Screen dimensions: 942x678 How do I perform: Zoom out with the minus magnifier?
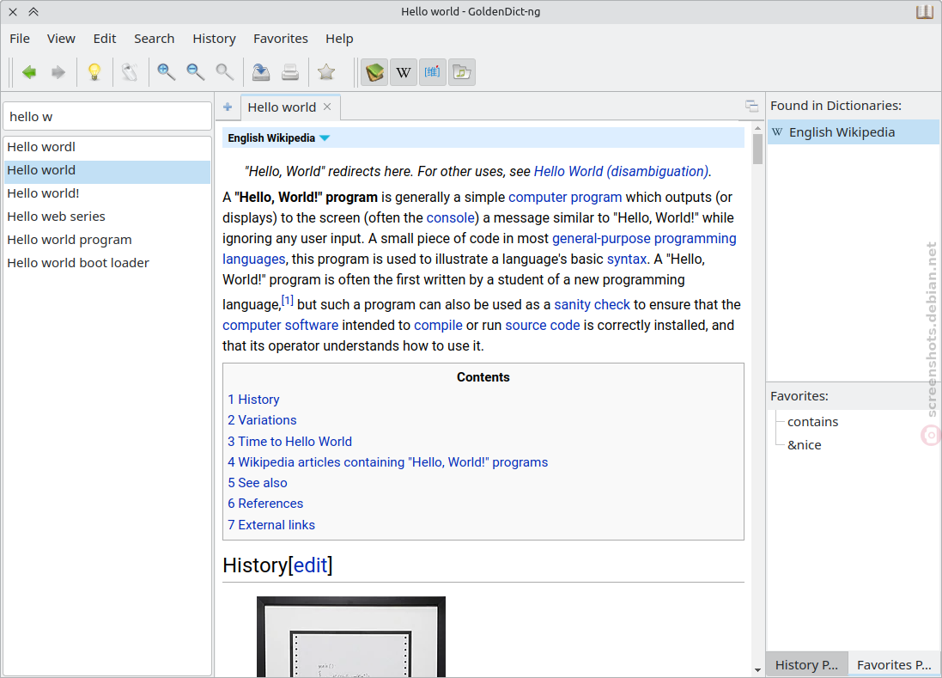pyautogui.click(x=195, y=72)
